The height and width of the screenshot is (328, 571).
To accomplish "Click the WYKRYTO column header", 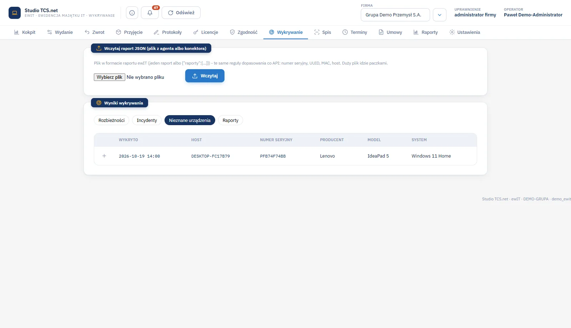I will (128, 140).
